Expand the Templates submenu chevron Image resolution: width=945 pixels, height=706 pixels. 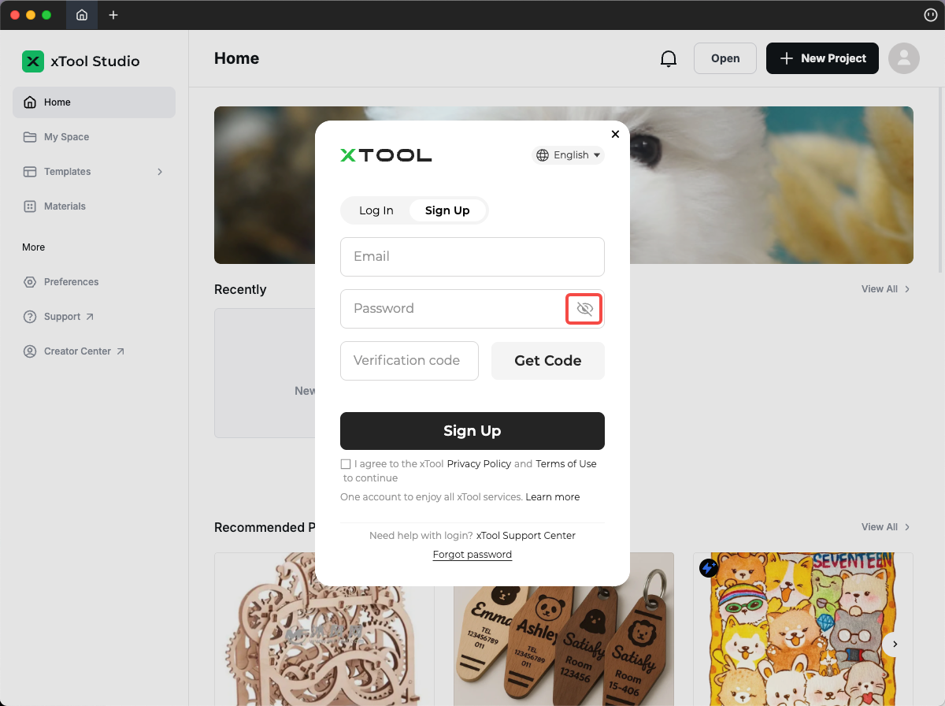(160, 172)
